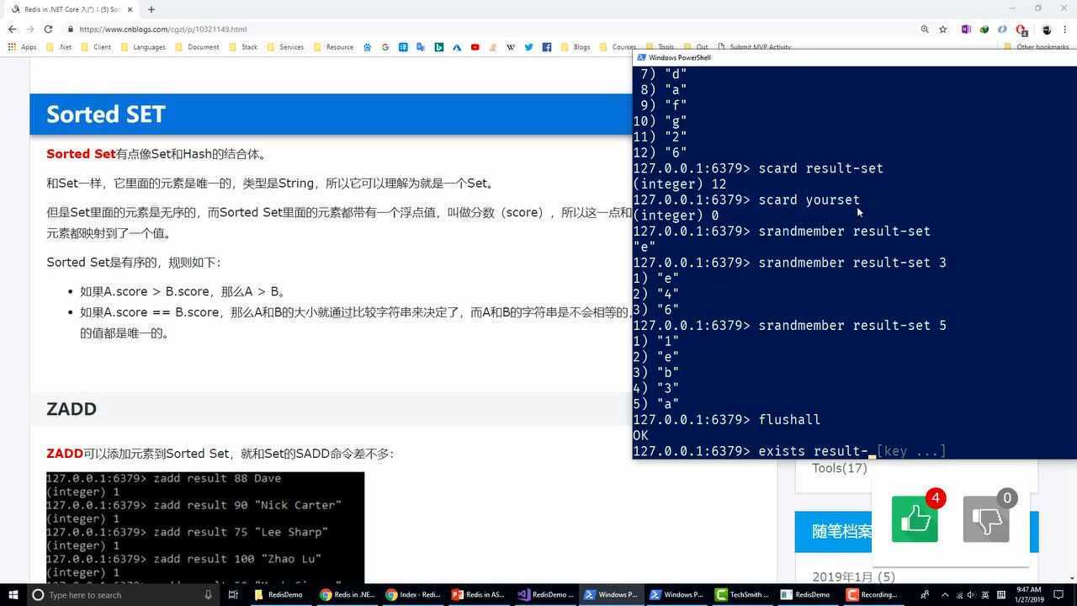
Task: Click the browser Back arrow
Action: [12, 29]
